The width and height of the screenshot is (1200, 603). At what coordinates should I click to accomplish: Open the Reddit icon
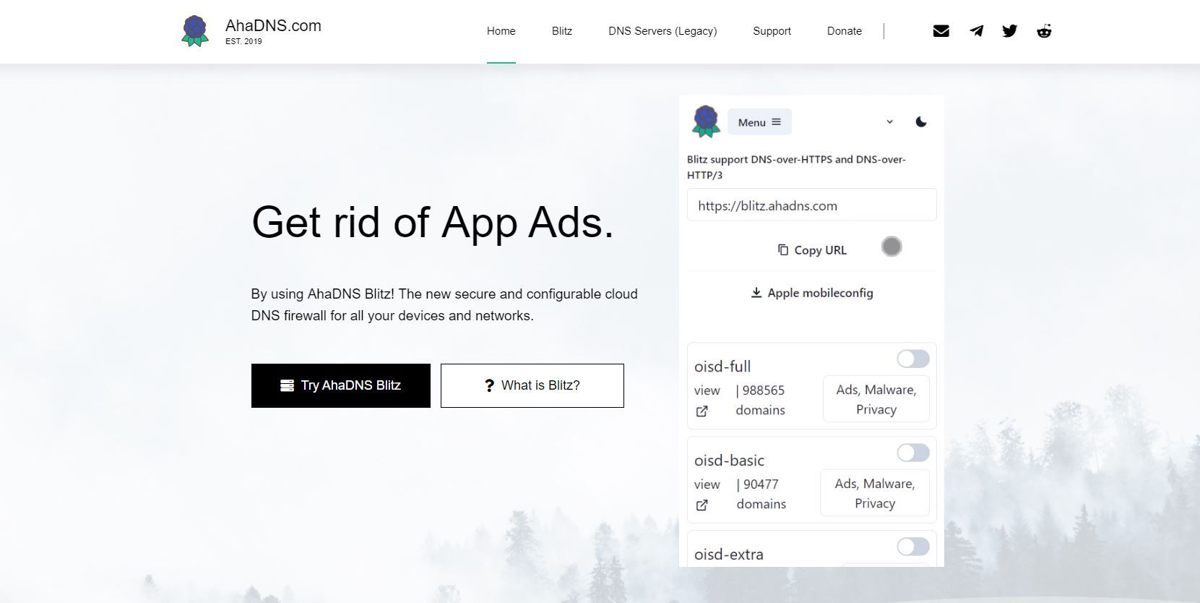coord(1044,31)
